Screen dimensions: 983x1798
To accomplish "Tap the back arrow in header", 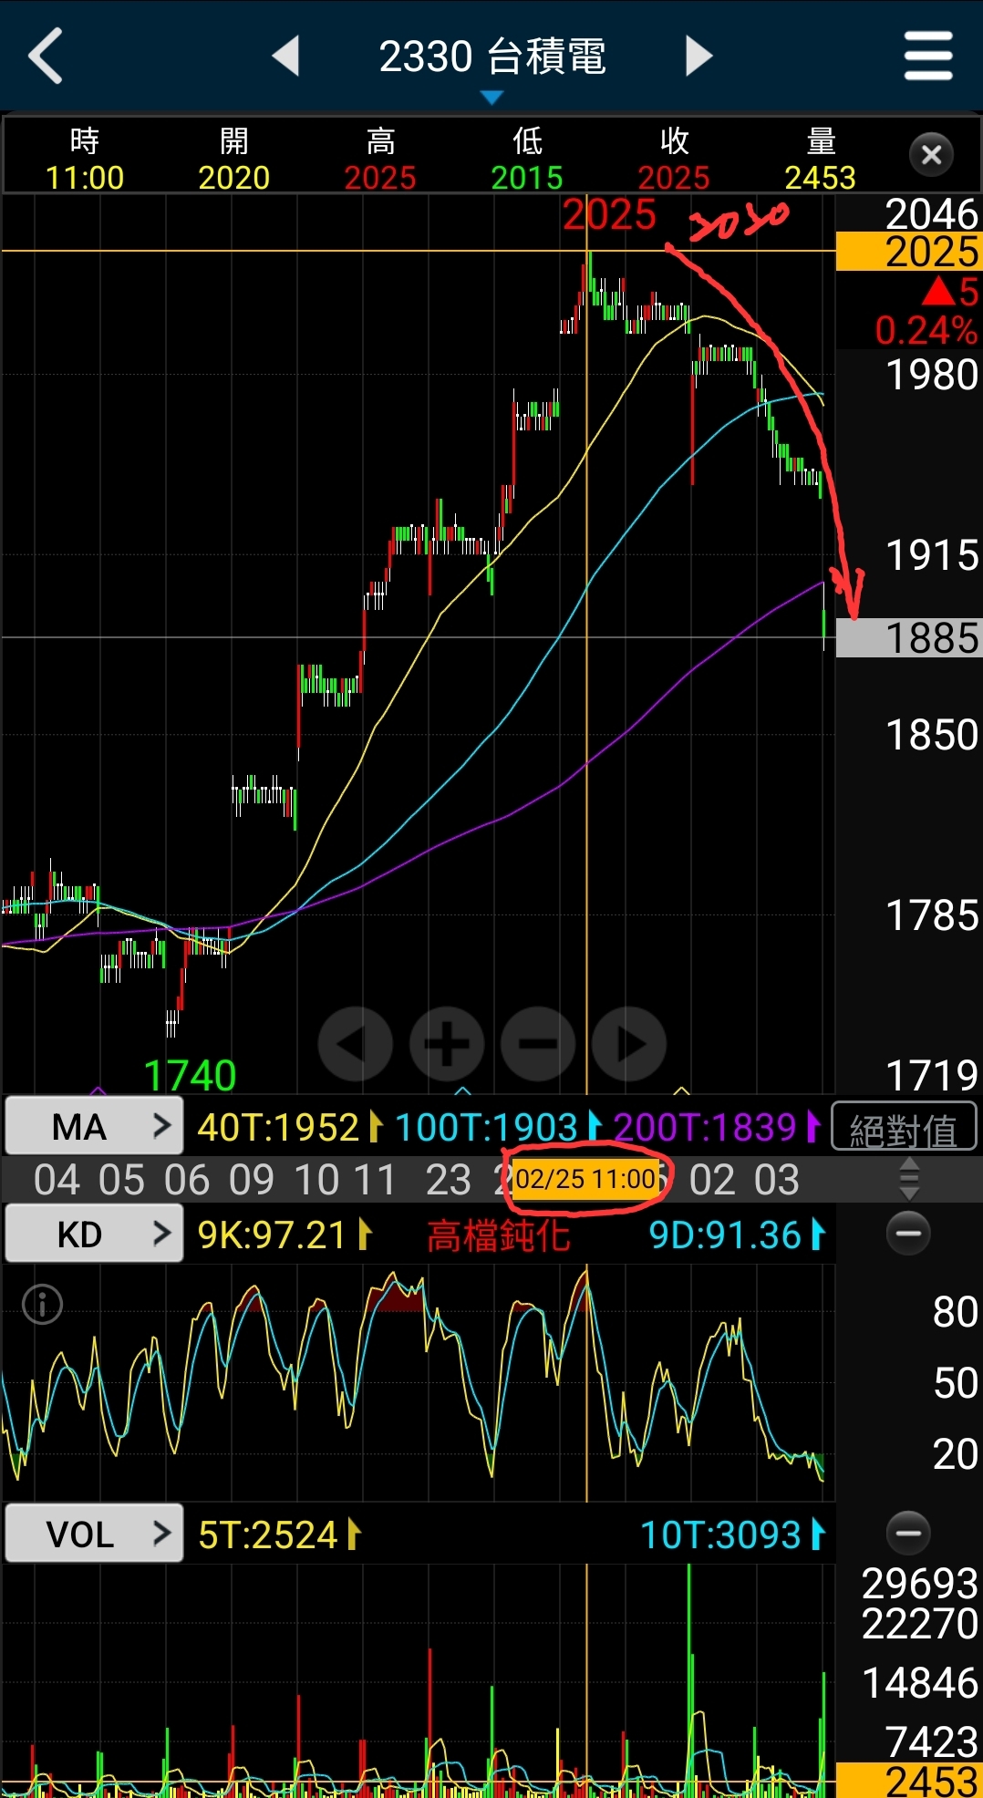I will pos(46,57).
